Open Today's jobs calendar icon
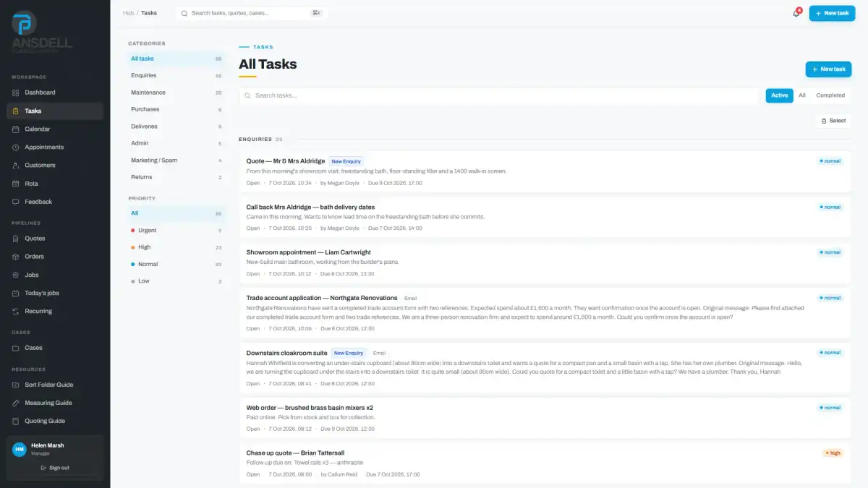The width and height of the screenshot is (868, 488). (x=16, y=293)
